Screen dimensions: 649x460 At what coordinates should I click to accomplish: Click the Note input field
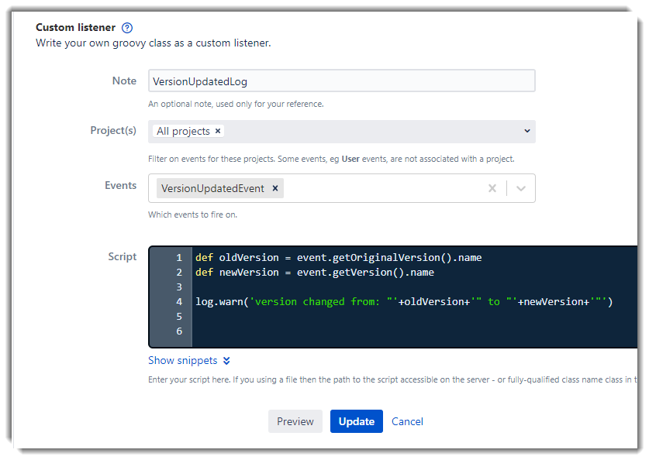pyautogui.click(x=341, y=81)
